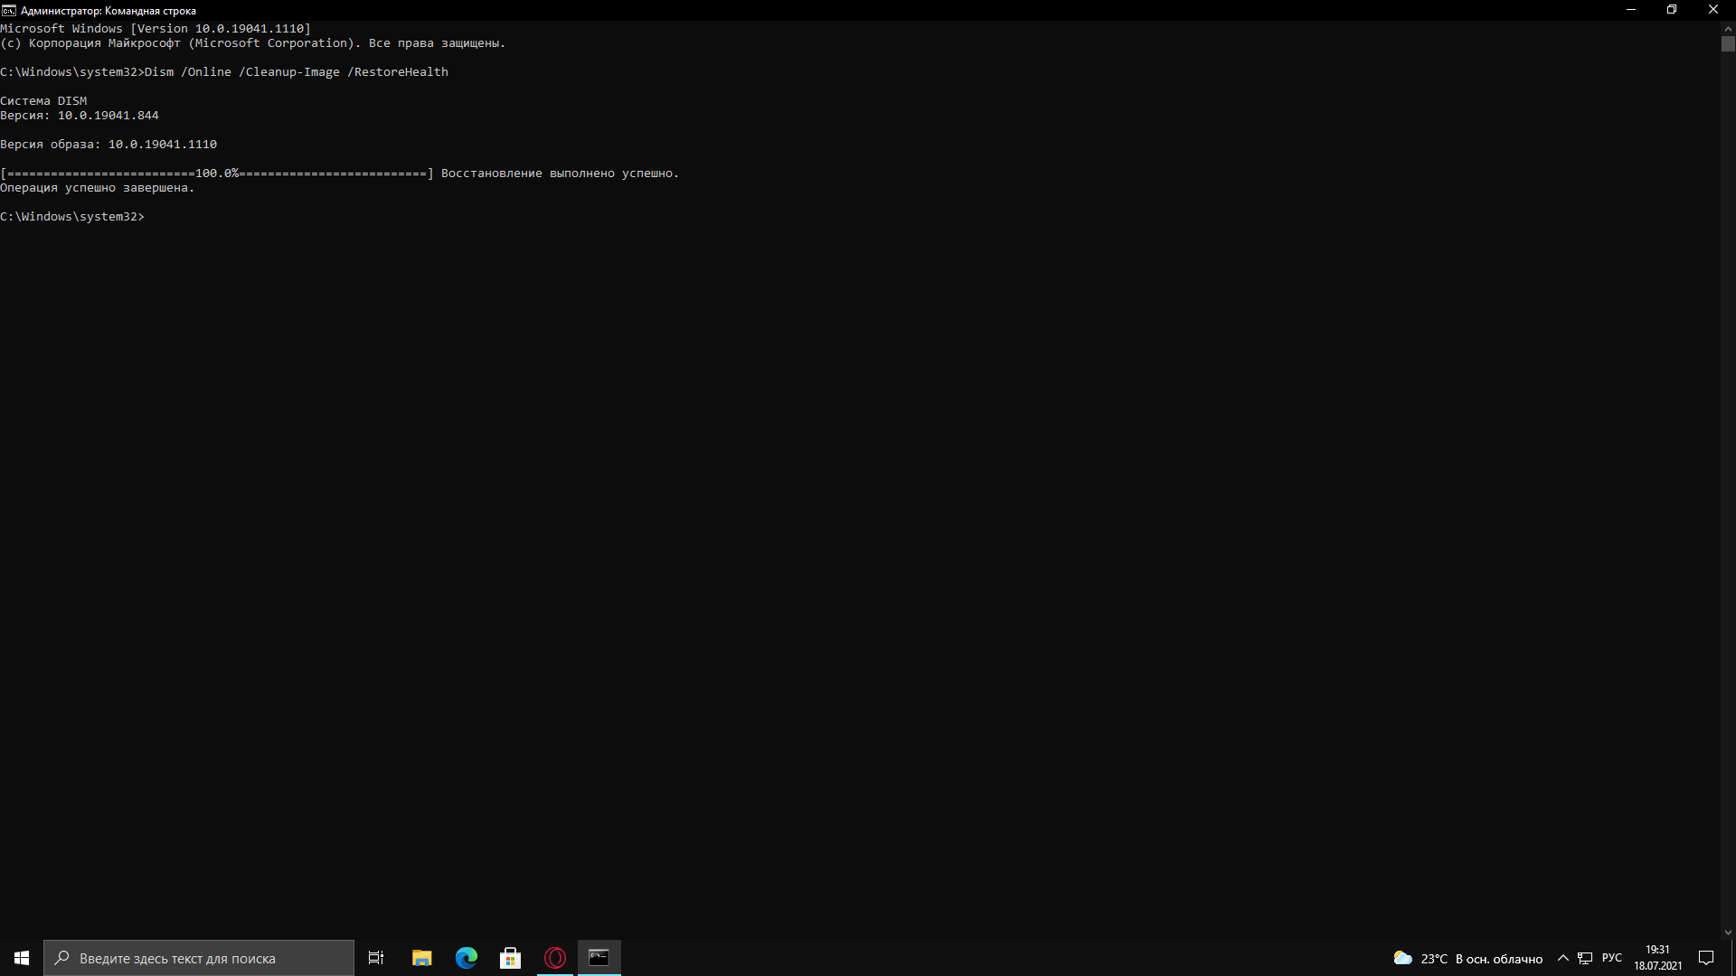Open the clock showing 19:31

tap(1657, 958)
